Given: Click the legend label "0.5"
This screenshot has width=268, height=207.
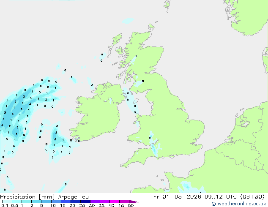Looking at the screenshot, I should pos(14,205).
